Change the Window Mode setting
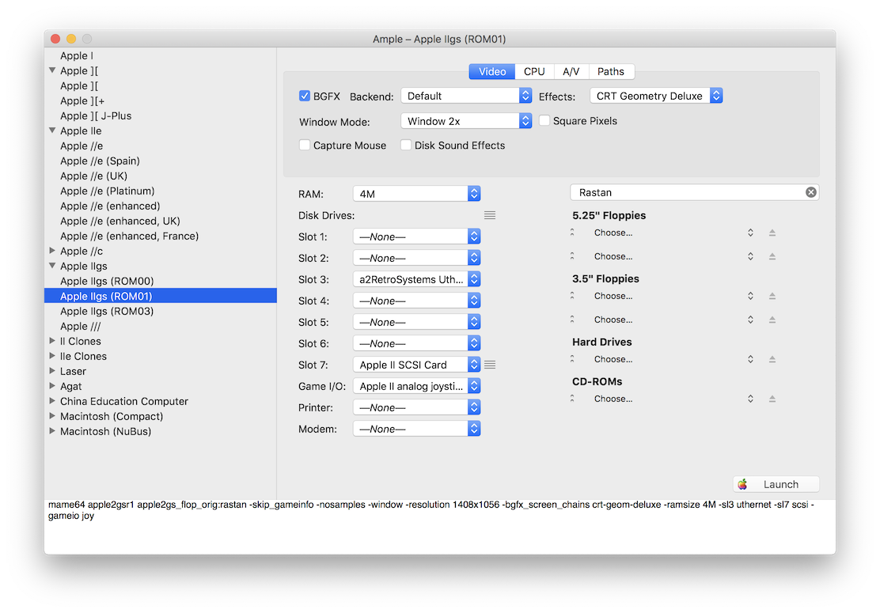 click(466, 122)
